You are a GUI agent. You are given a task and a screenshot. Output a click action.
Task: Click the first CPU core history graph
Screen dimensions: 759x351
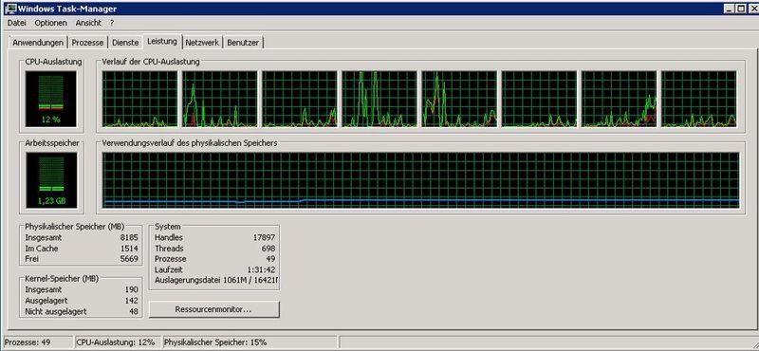click(x=139, y=100)
